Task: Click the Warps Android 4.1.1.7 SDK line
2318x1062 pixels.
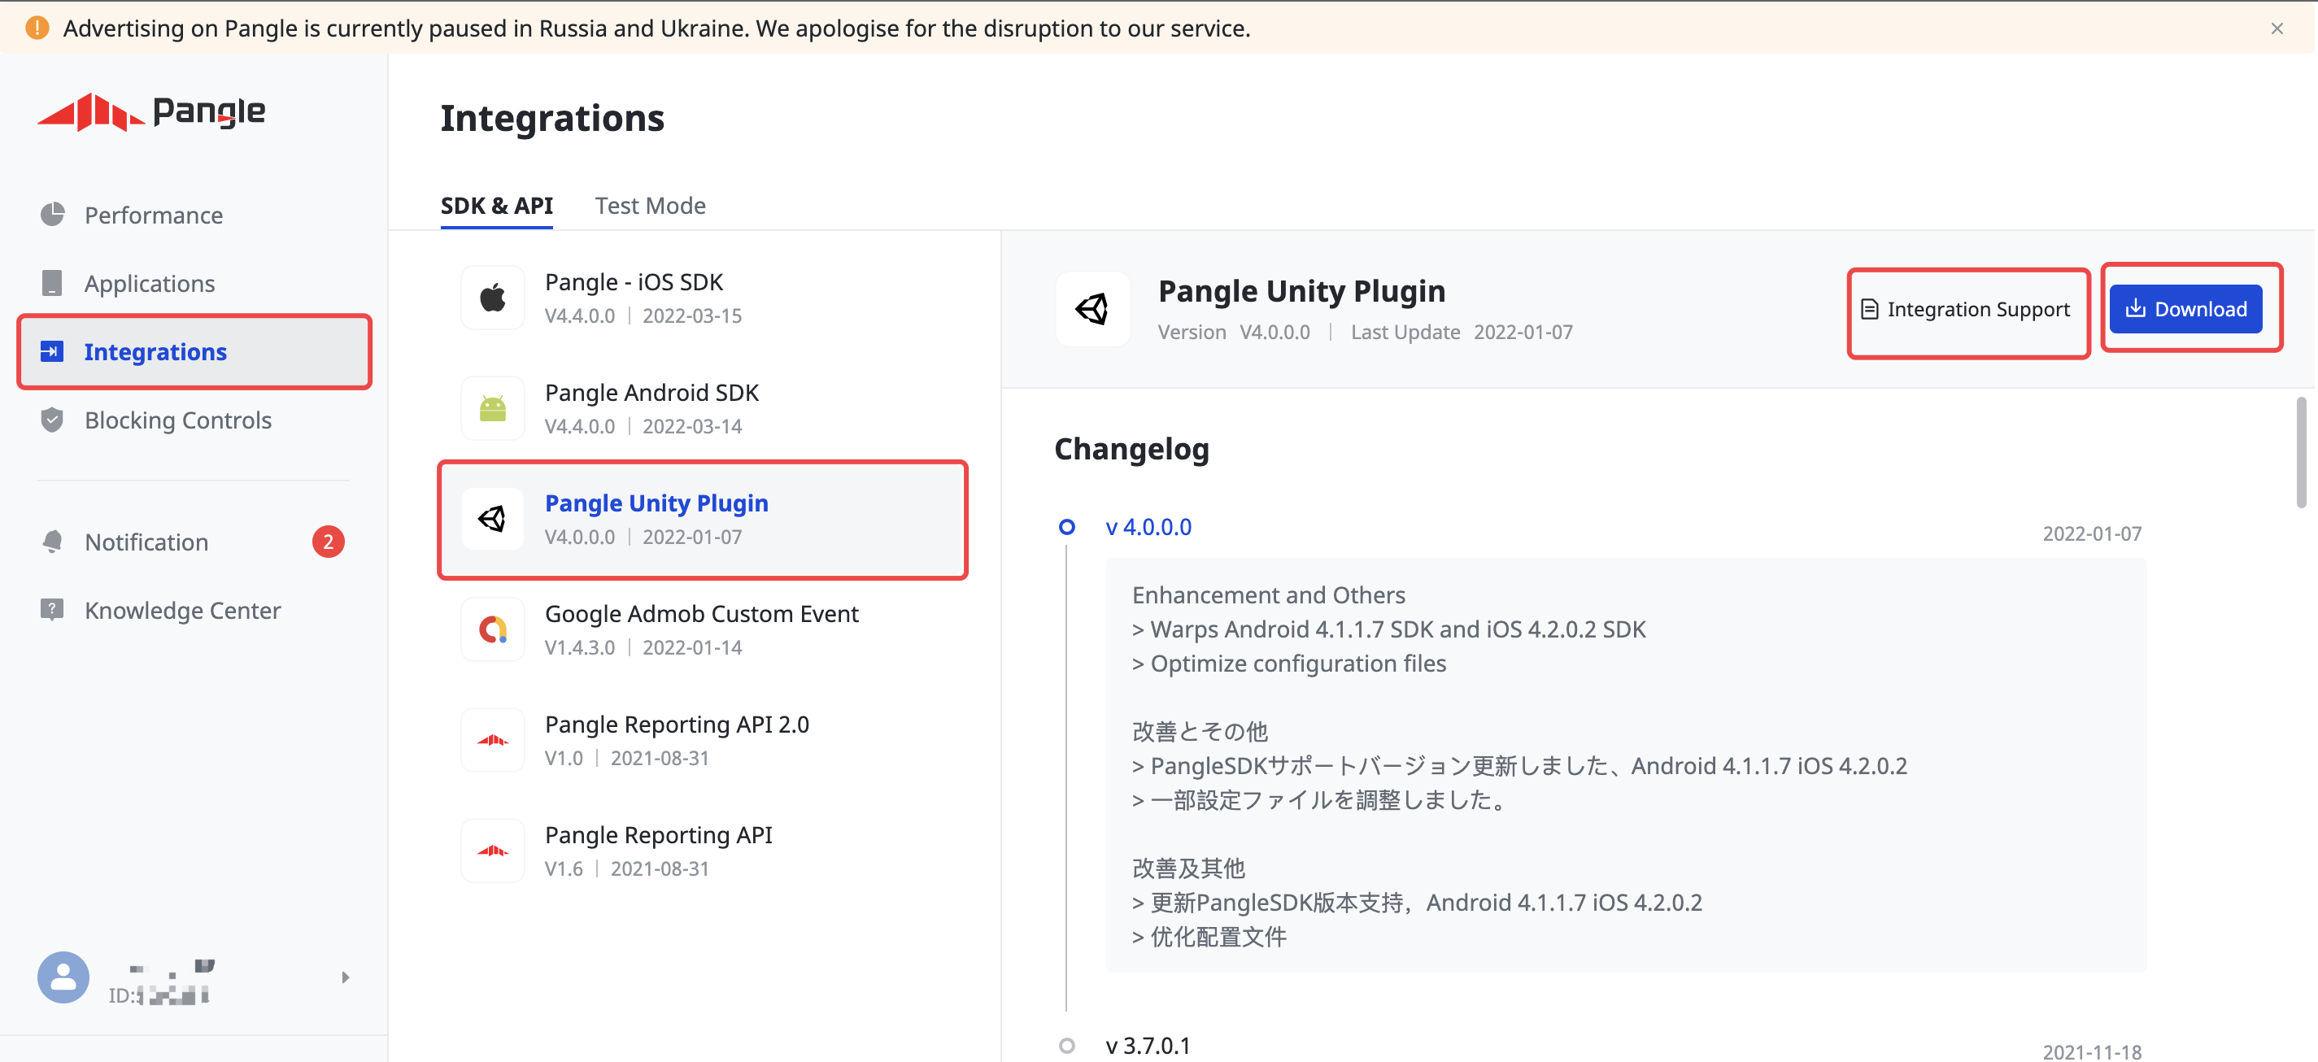Action: [1388, 630]
